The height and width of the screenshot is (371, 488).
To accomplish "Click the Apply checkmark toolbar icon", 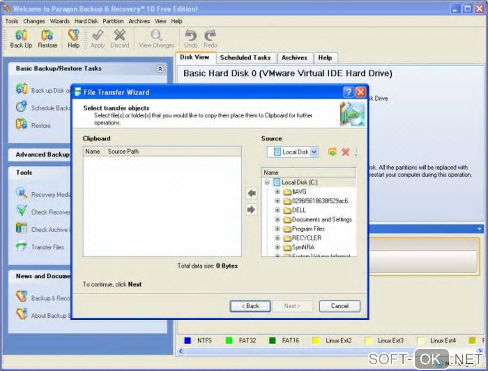I will (98, 35).
